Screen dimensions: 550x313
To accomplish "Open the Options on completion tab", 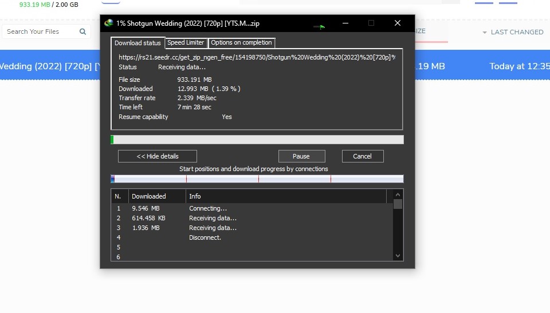I will click(x=241, y=42).
